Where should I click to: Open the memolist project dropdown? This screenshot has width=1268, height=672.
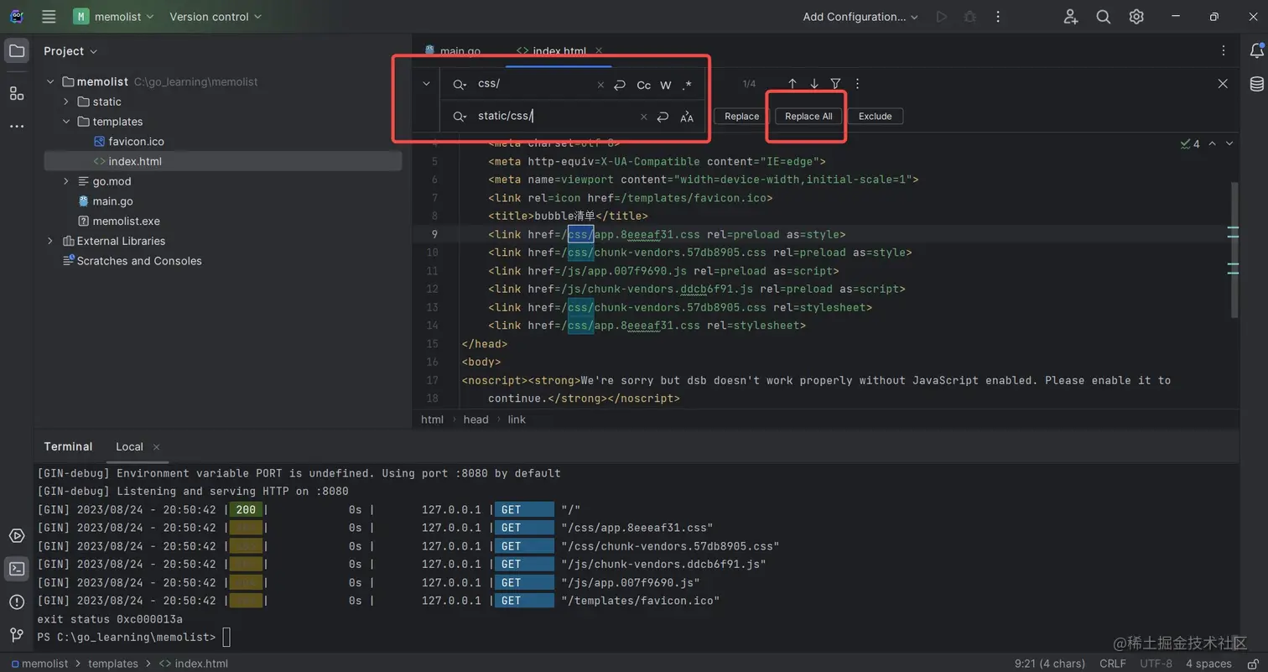[114, 17]
